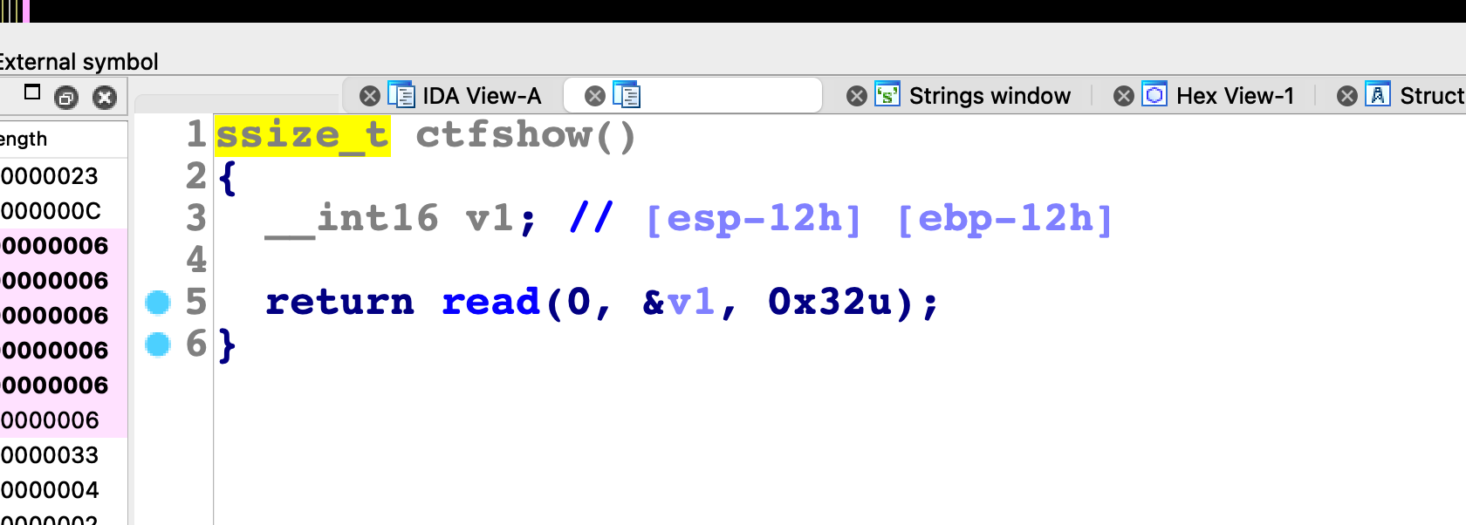Viewport: 1466px width, 525px height.
Task: Select the 000000C length row
Action: 64,211
